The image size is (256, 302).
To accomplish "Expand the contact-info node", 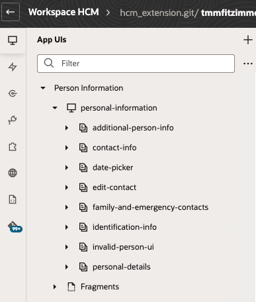I will (67, 148).
